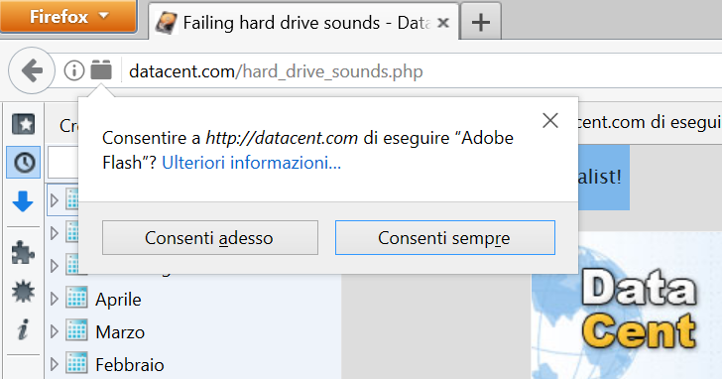
Task: Expand the Febbraio history folder
Action: pyautogui.click(x=55, y=365)
